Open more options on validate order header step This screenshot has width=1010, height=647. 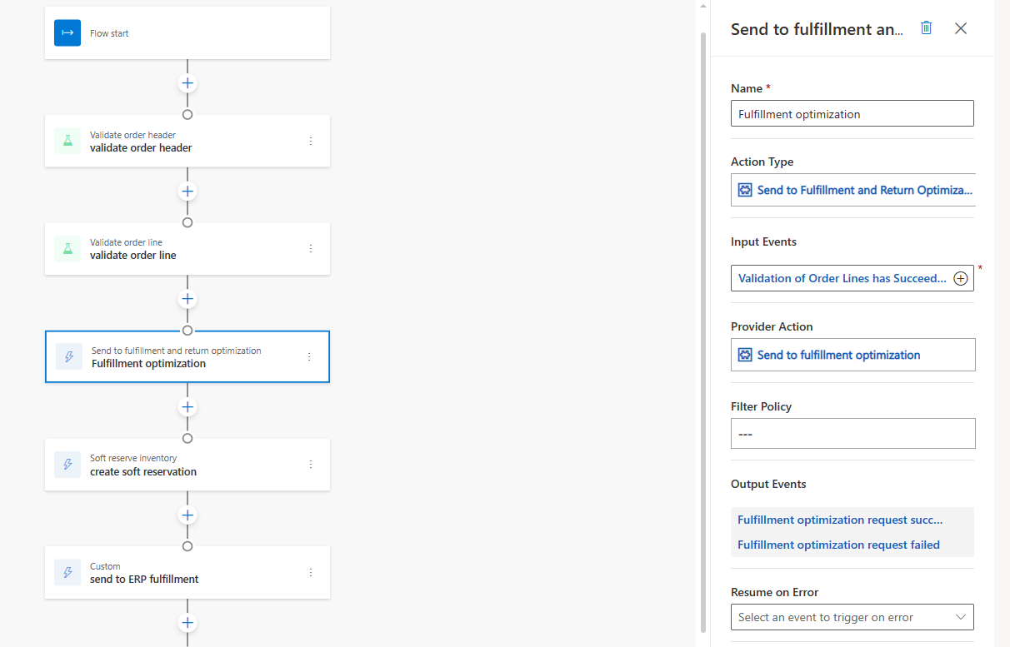click(311, 141)
